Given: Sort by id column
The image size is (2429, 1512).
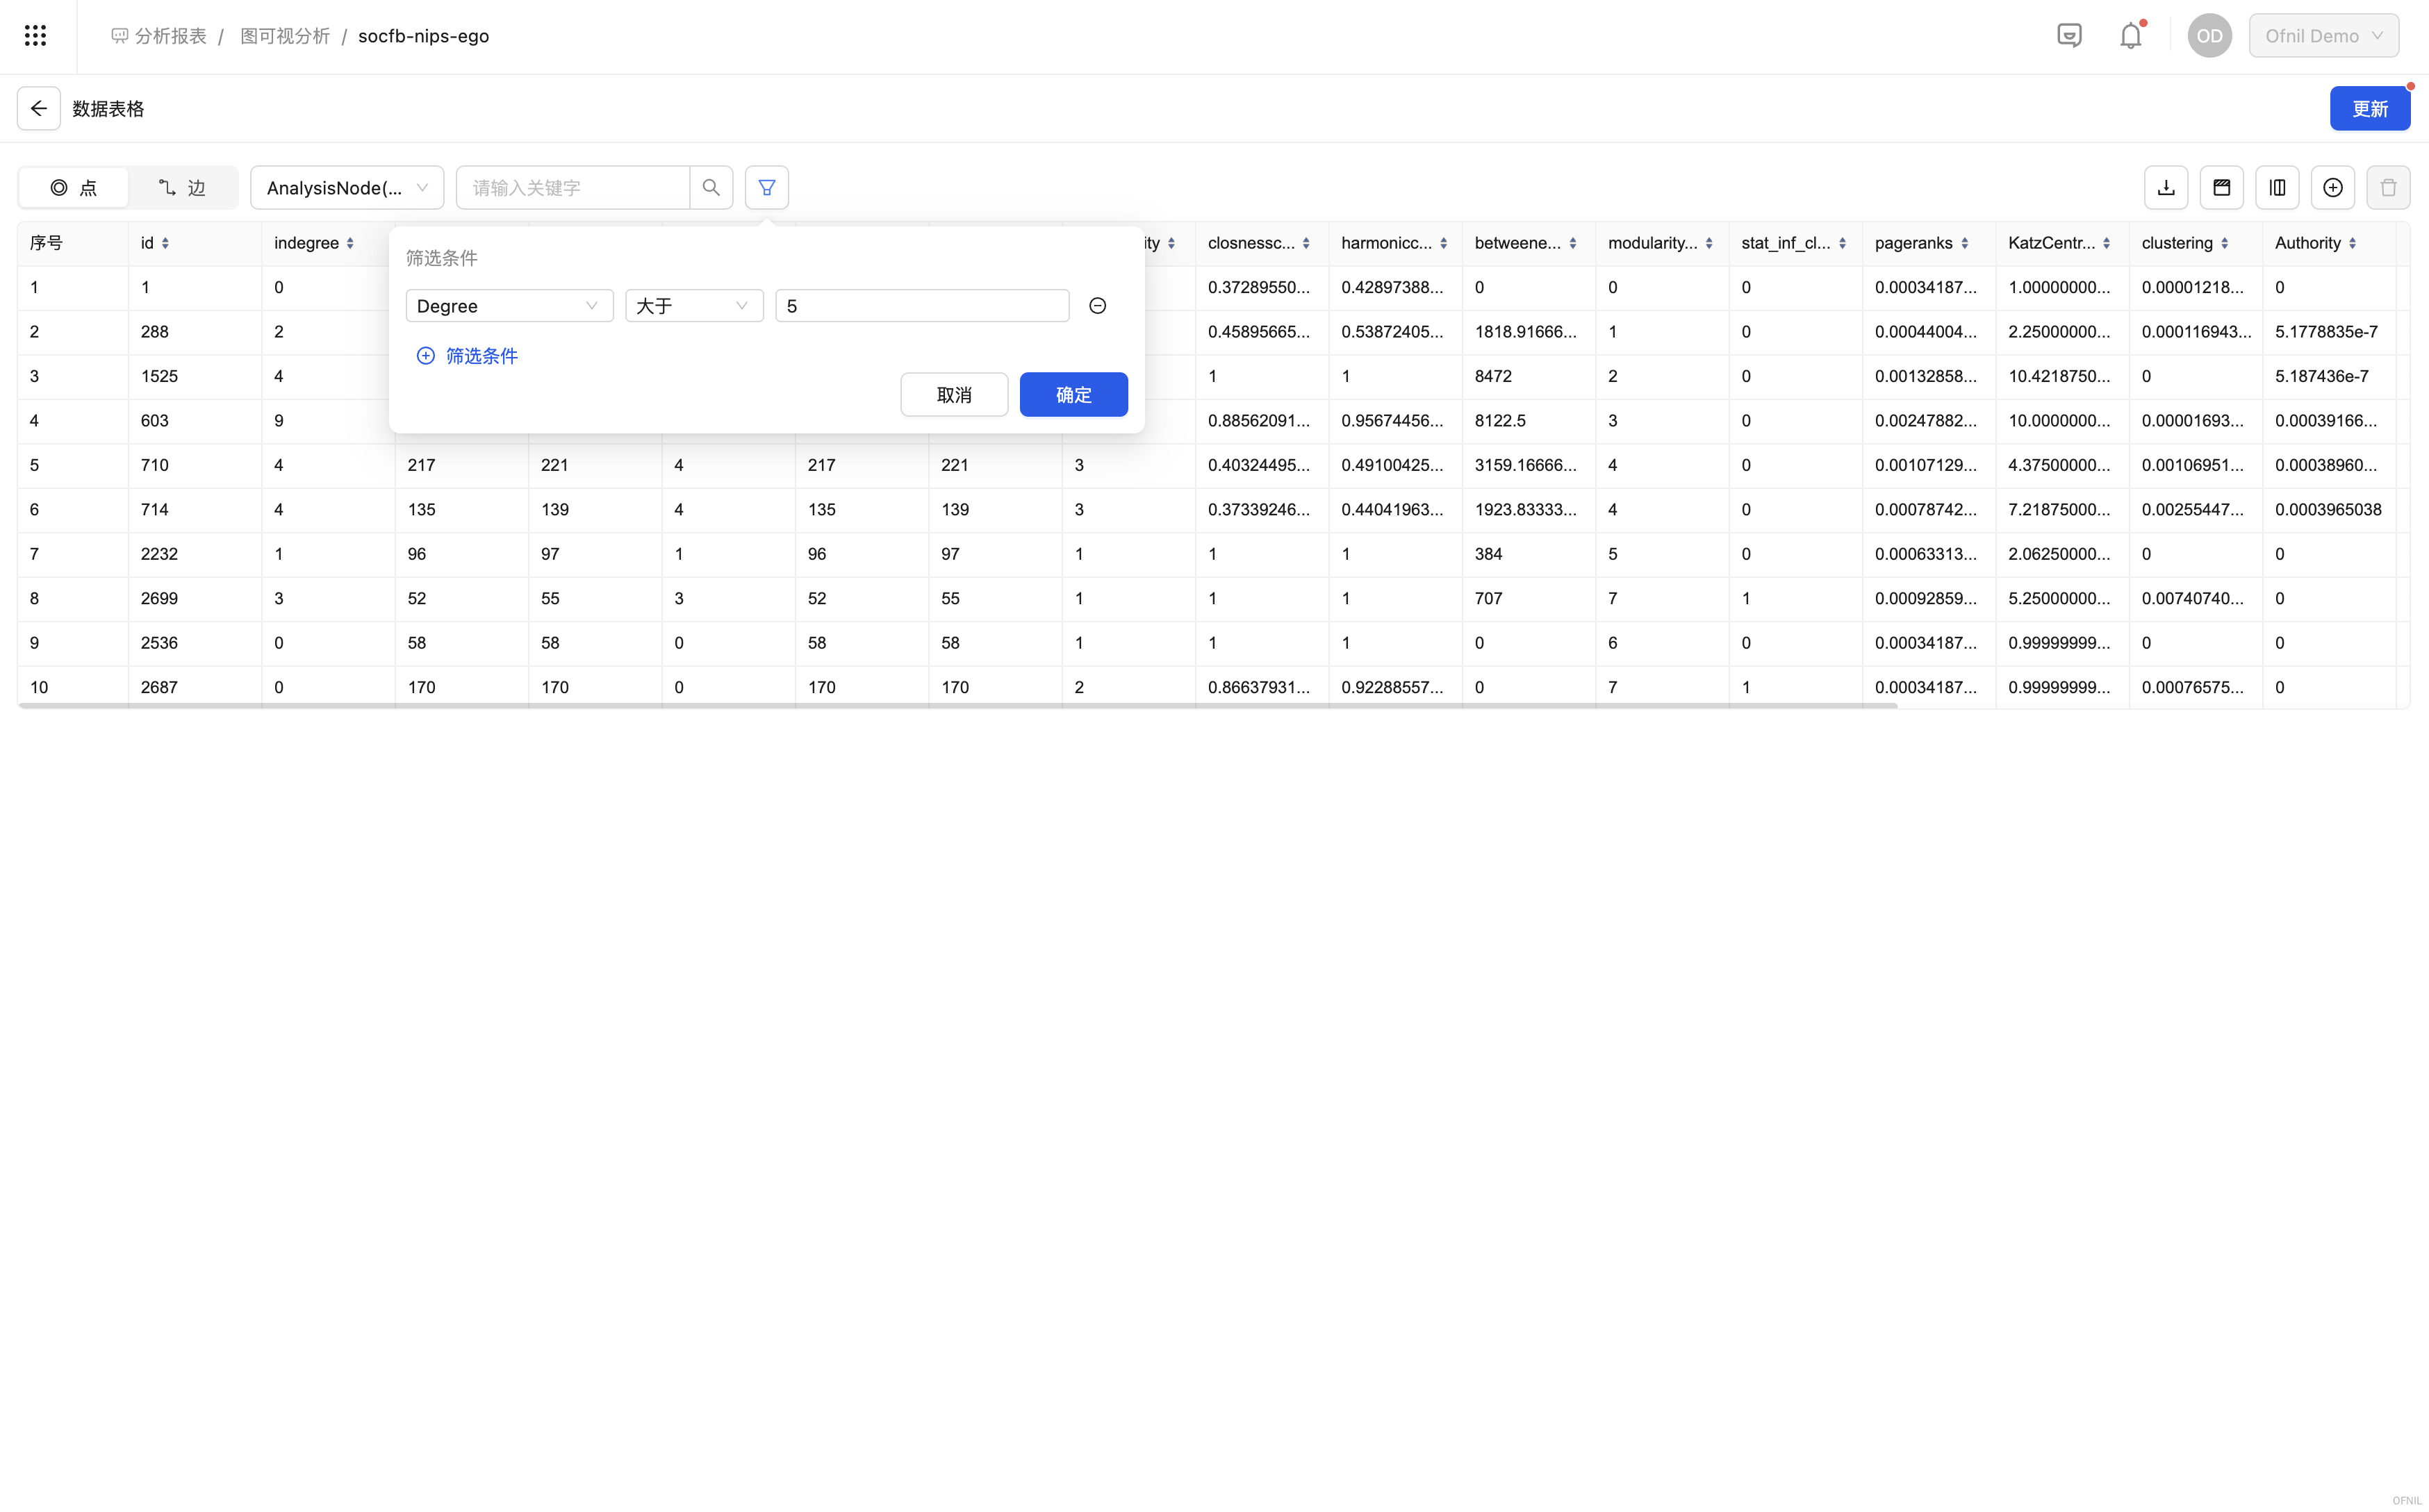Looking at the screenshot, I should pyautogui.click(x=165, y=243).
